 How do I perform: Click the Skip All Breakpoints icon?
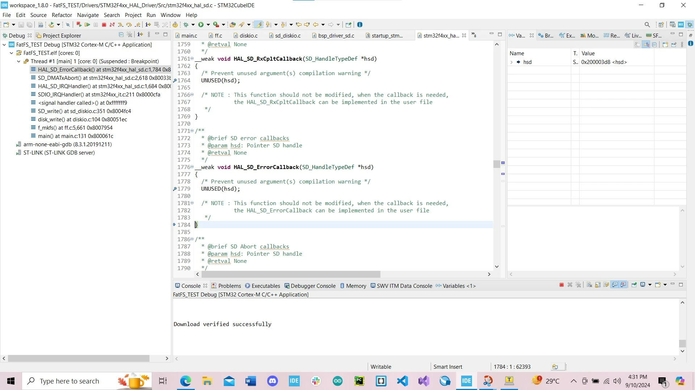67,25
